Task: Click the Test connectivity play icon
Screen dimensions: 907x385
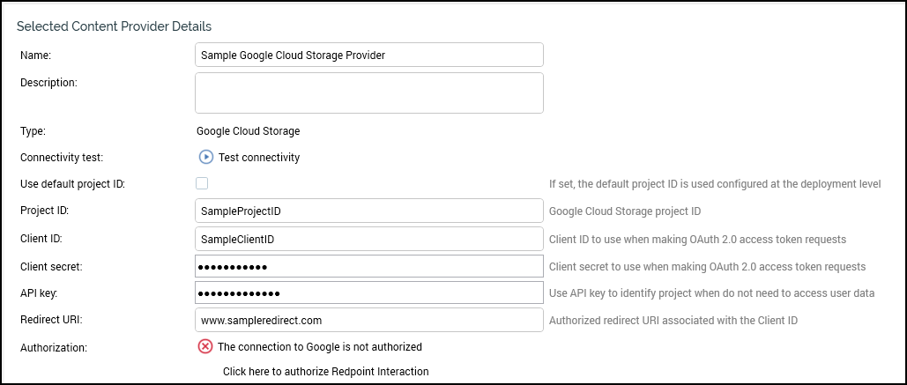Action: point(205,158)
